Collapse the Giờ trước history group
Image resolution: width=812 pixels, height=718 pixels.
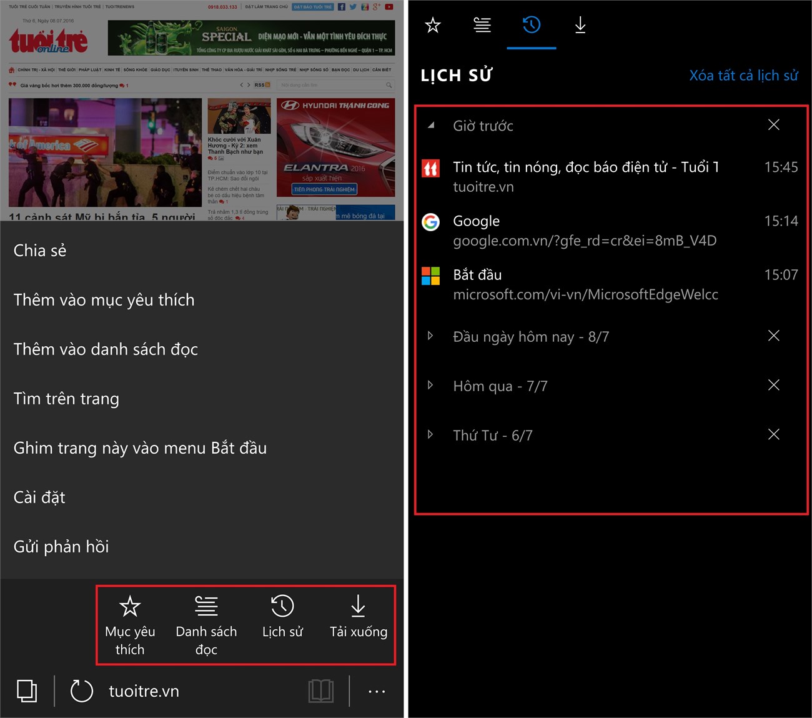[431, 125]
